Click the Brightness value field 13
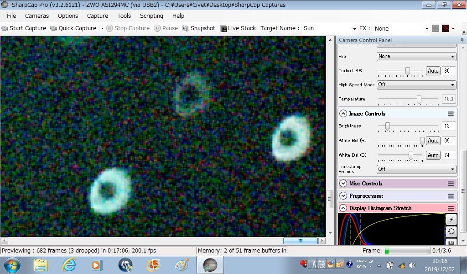This screenshot has width=467, height=274. (449, 126)
